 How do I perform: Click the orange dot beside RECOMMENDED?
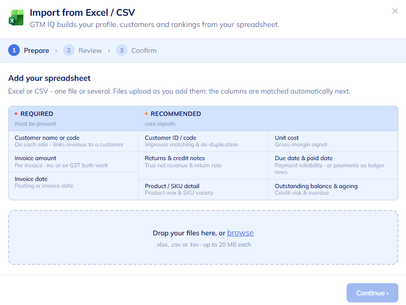click(146, 113)
